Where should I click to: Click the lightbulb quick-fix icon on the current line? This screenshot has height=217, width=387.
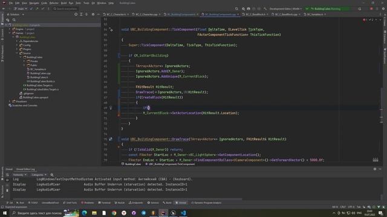(x=111, y=108)
